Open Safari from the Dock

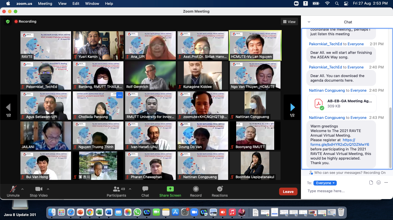71,212
